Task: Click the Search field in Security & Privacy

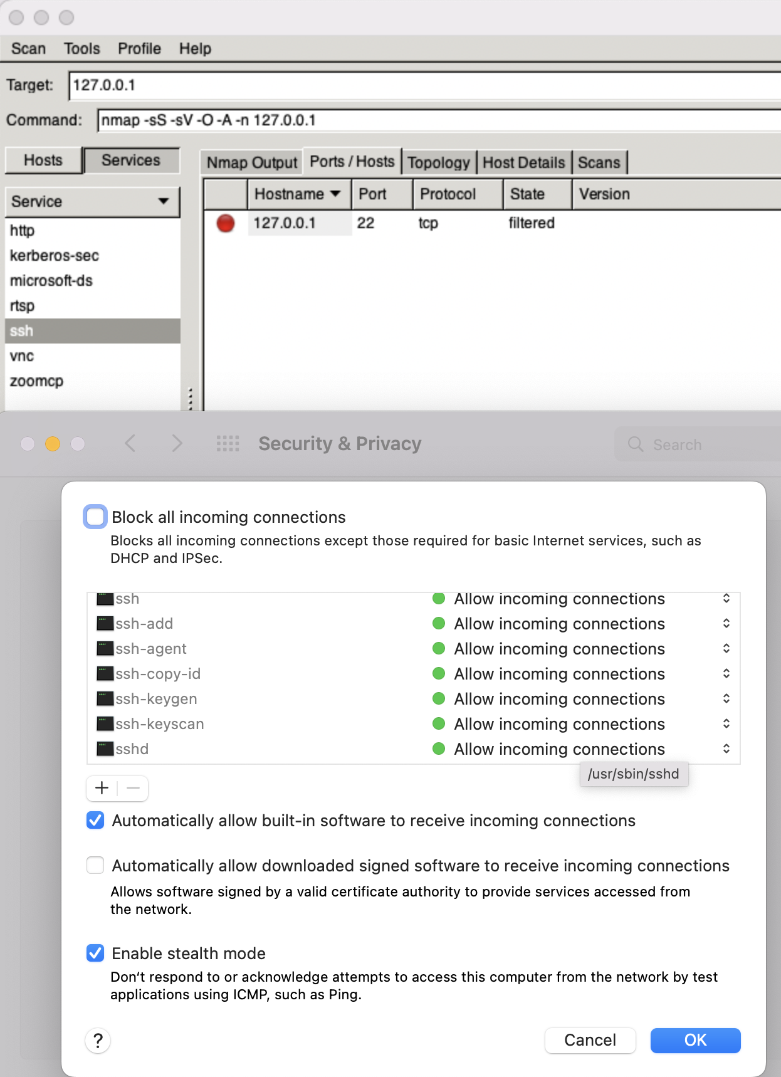Action: (x=699, y=444)
